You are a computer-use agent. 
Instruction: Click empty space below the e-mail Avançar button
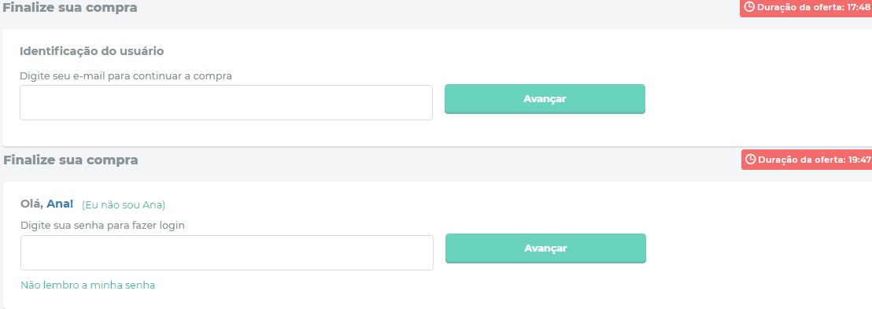[x=545, y=131]
